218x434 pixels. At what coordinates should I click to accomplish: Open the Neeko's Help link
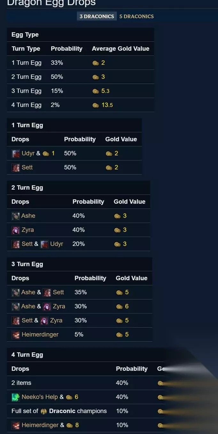click(40, 397)
